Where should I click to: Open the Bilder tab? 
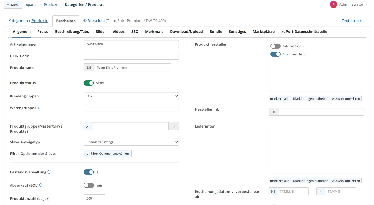pyautogui.click(x=101, y=32)
